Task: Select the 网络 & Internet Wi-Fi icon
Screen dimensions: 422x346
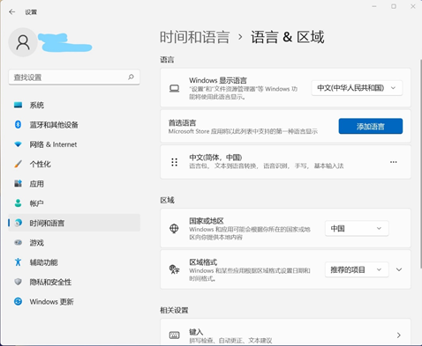Action: [x=18, y=144]
